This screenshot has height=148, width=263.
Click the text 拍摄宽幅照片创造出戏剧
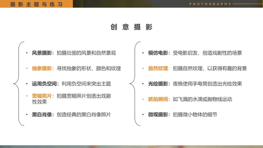coord(84,96)
